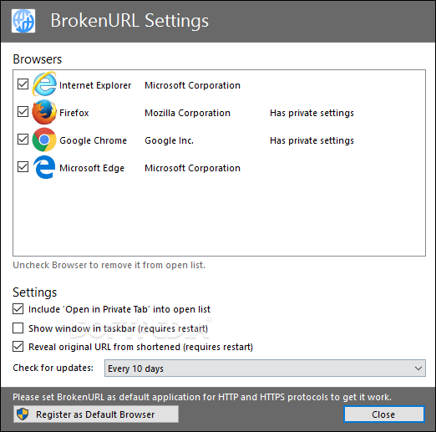Click Register as Default Browser button
The height and width of the screenshot is (432, 436).
[x=96, y=414]
